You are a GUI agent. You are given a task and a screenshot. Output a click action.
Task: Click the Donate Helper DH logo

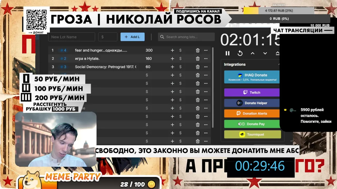click(239, 103)
